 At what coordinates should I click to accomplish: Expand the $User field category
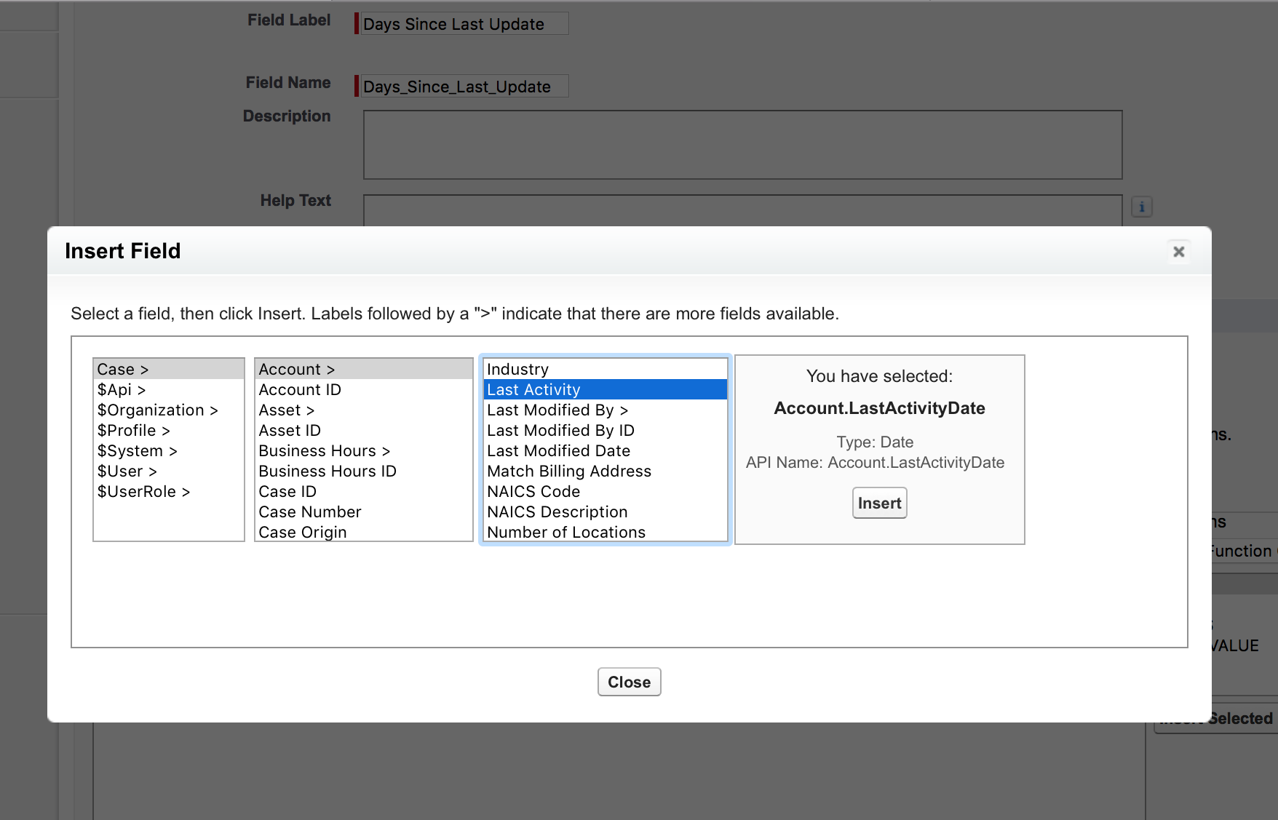point(127,471)
